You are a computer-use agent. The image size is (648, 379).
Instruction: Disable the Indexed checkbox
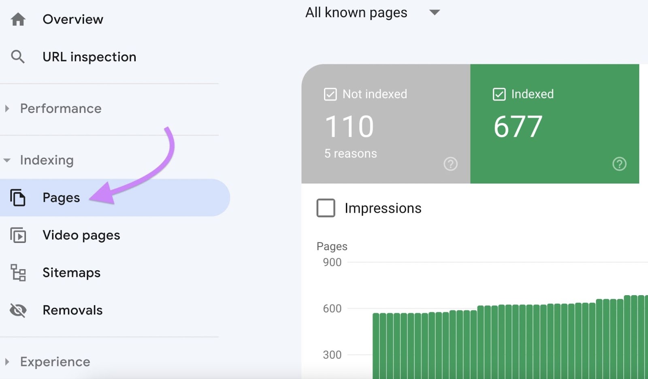point(499,94)
